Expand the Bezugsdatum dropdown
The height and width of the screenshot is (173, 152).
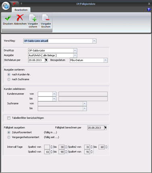pos(106,60)
